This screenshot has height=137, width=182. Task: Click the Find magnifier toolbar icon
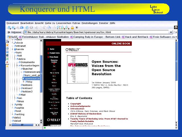(59, 27)
